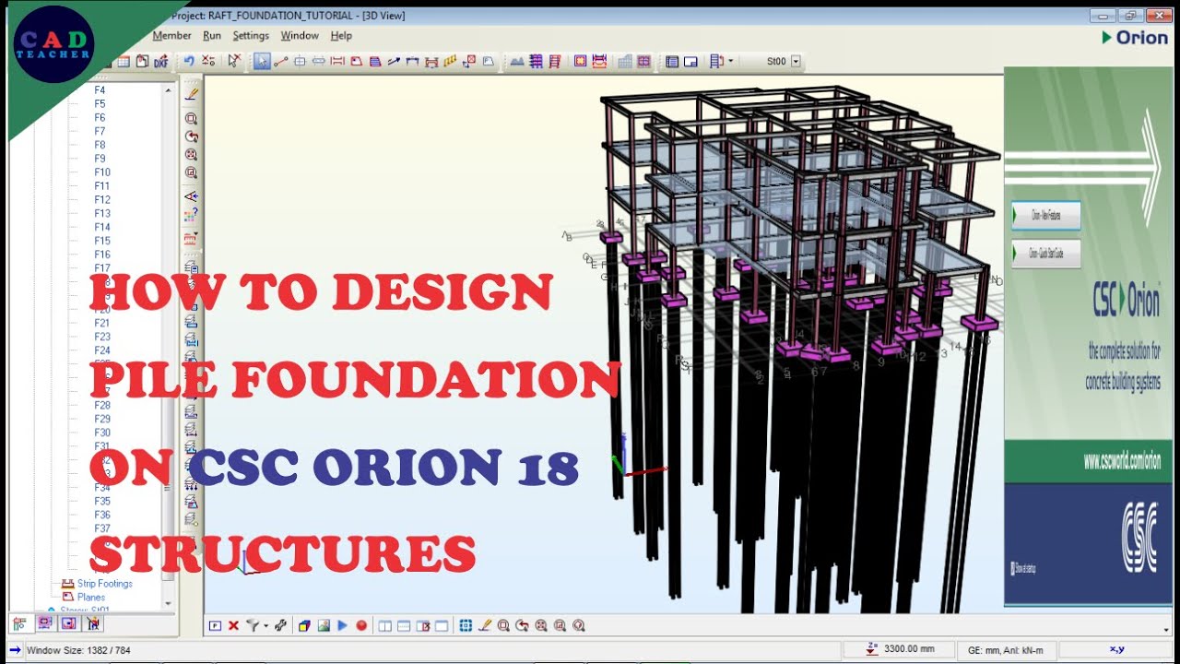The height and width of the screenshot is (664, 1180).
Task: Click the 3D View title text in title bar
Action: tap(381, 16)
